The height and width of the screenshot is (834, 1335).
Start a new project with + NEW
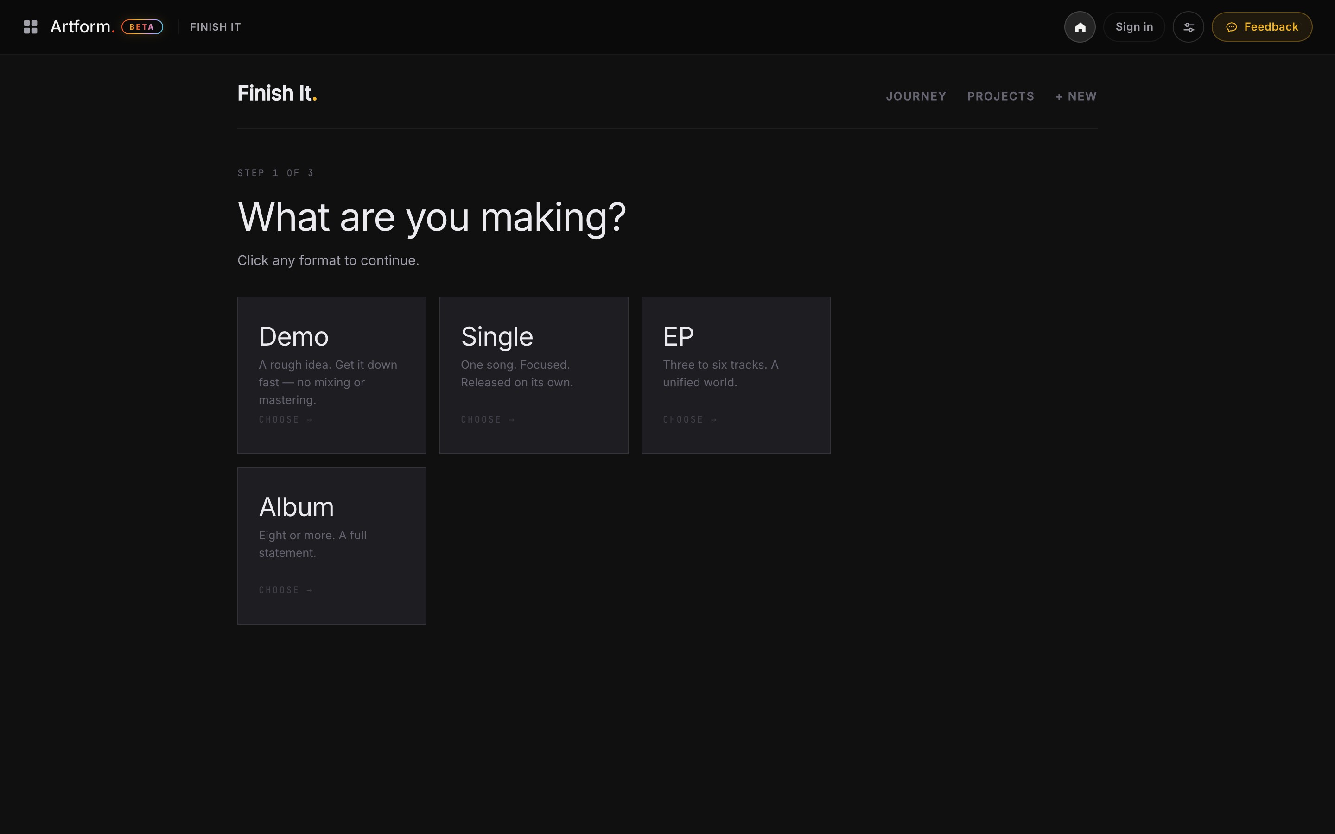[1076, 96]
